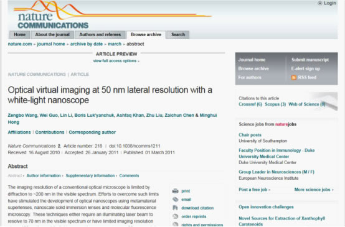Click the download citation link
Screen dimensions: 345x227
click(x=197, y=208)
